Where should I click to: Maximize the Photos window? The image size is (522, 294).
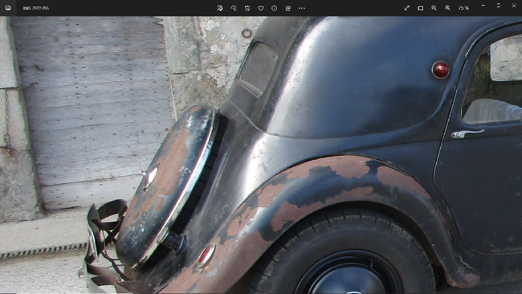[499, 6]
